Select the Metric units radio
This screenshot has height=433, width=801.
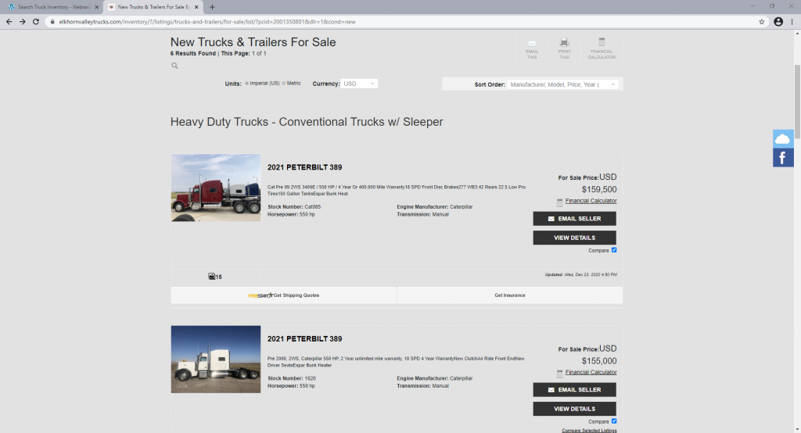click(x=283, y=83)
